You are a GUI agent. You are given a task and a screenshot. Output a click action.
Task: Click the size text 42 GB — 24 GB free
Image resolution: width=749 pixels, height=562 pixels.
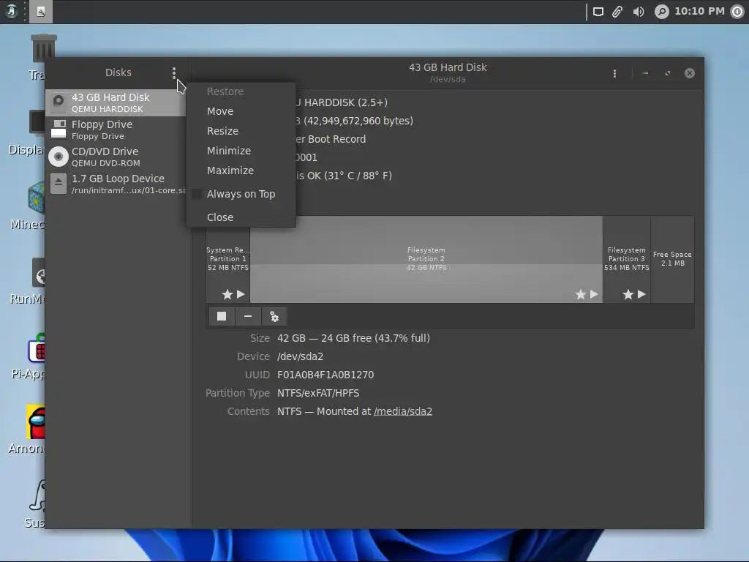(x=353, y=338)
